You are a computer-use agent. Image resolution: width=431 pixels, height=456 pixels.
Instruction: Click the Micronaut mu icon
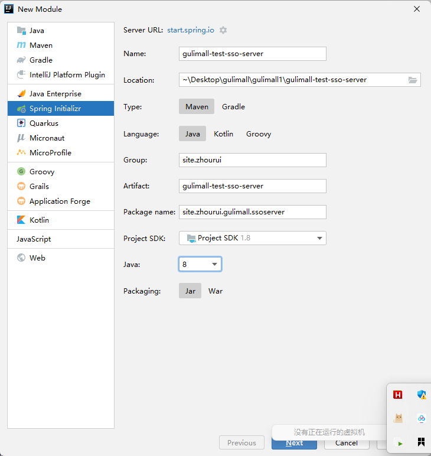[21, 138]
